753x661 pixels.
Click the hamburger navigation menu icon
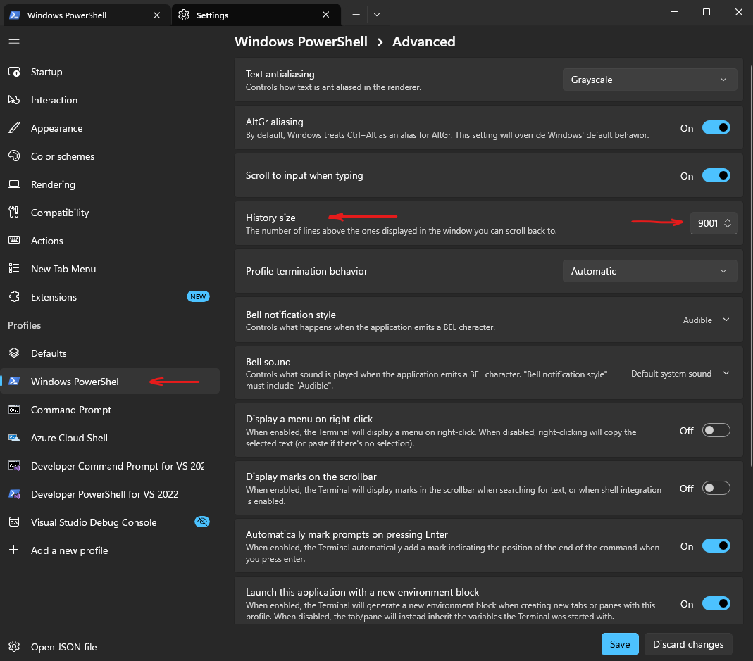(14, 43)
